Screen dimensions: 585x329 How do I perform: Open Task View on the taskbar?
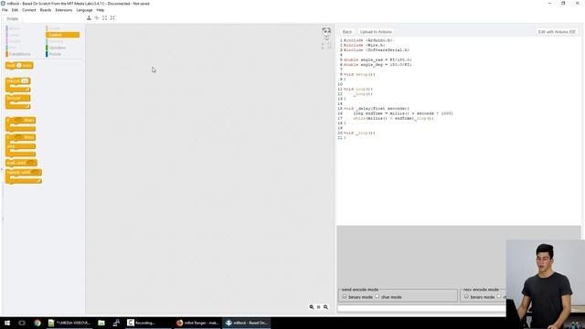(x=22, y=323)
